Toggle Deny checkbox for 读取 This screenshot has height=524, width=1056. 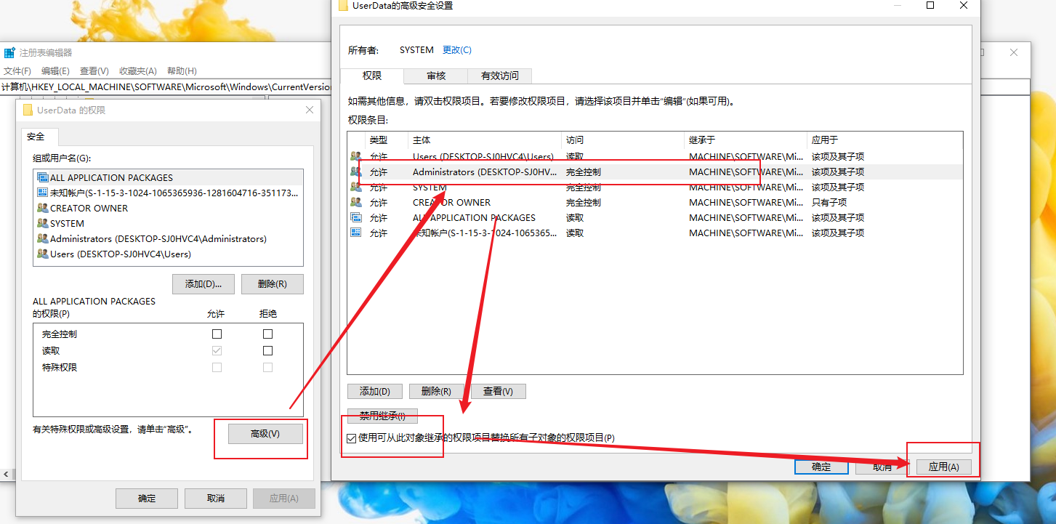click(267, 351)
